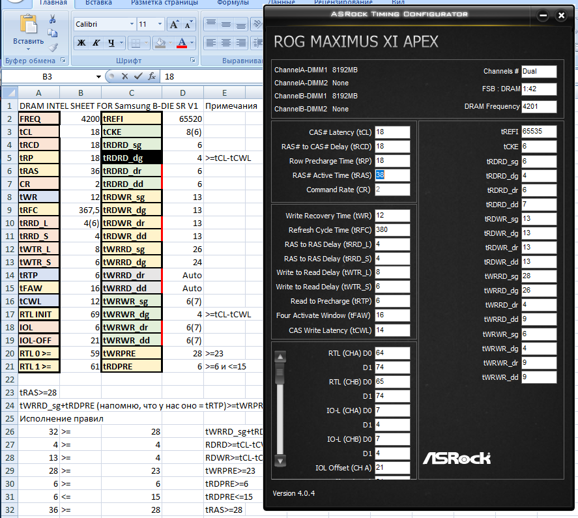Image resolution: width=578 pixels, height=518 pixels.
Task: Click the DRAM Frequency field 4201
Action: (x=539, y=107)
